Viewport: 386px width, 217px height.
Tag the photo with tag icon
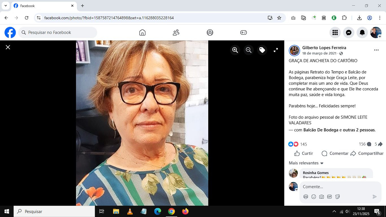click(x=262, y=50)
